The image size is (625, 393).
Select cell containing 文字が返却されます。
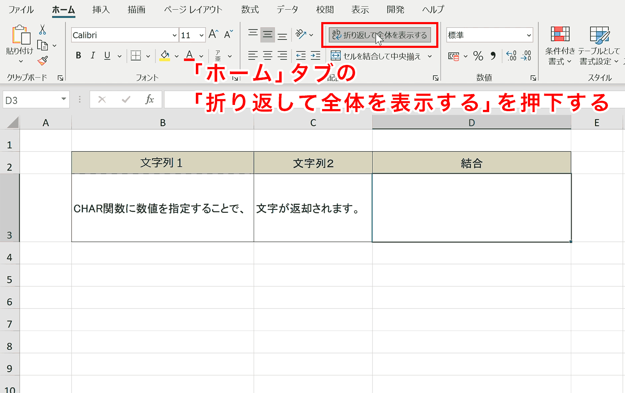coord(313,208)
